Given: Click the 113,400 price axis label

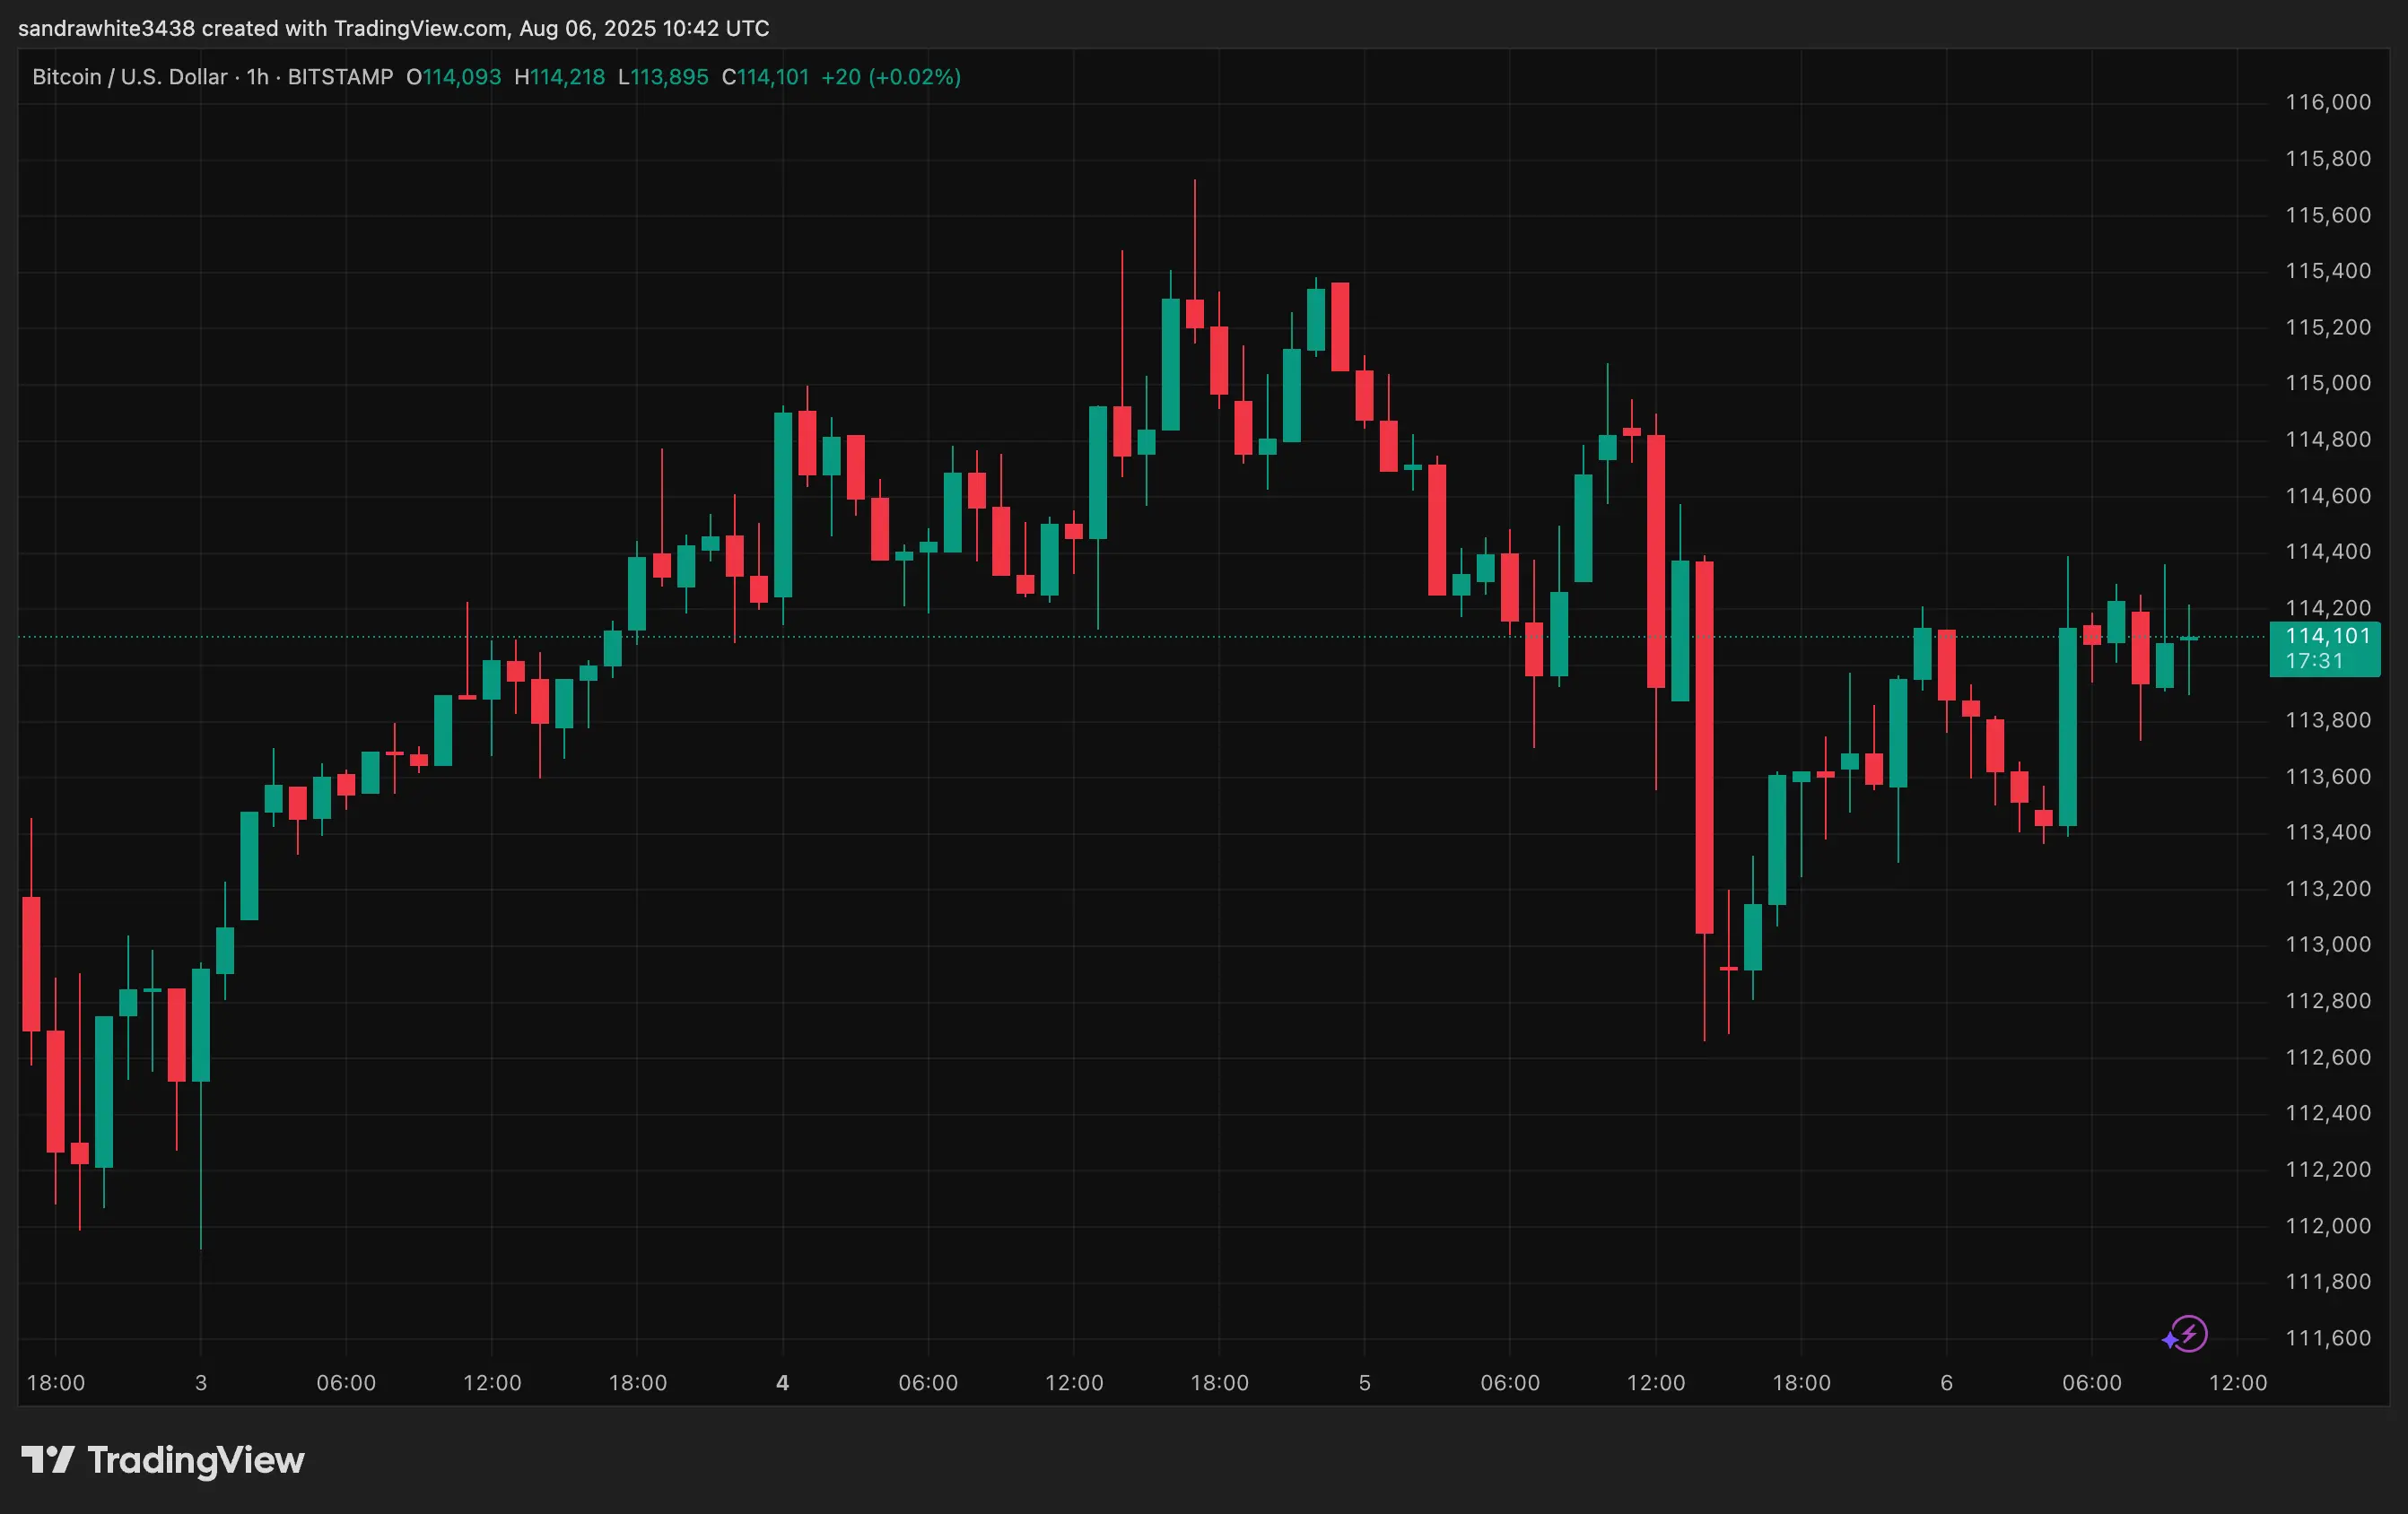Looking at the screenshot, I should (x=2328, y=833).
